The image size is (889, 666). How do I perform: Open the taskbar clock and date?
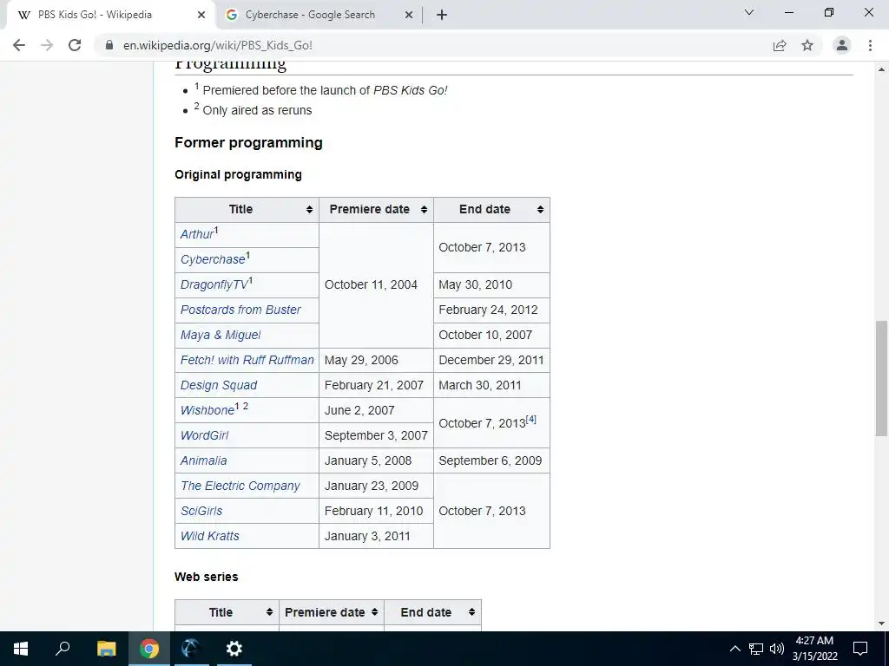click(814, 649)
